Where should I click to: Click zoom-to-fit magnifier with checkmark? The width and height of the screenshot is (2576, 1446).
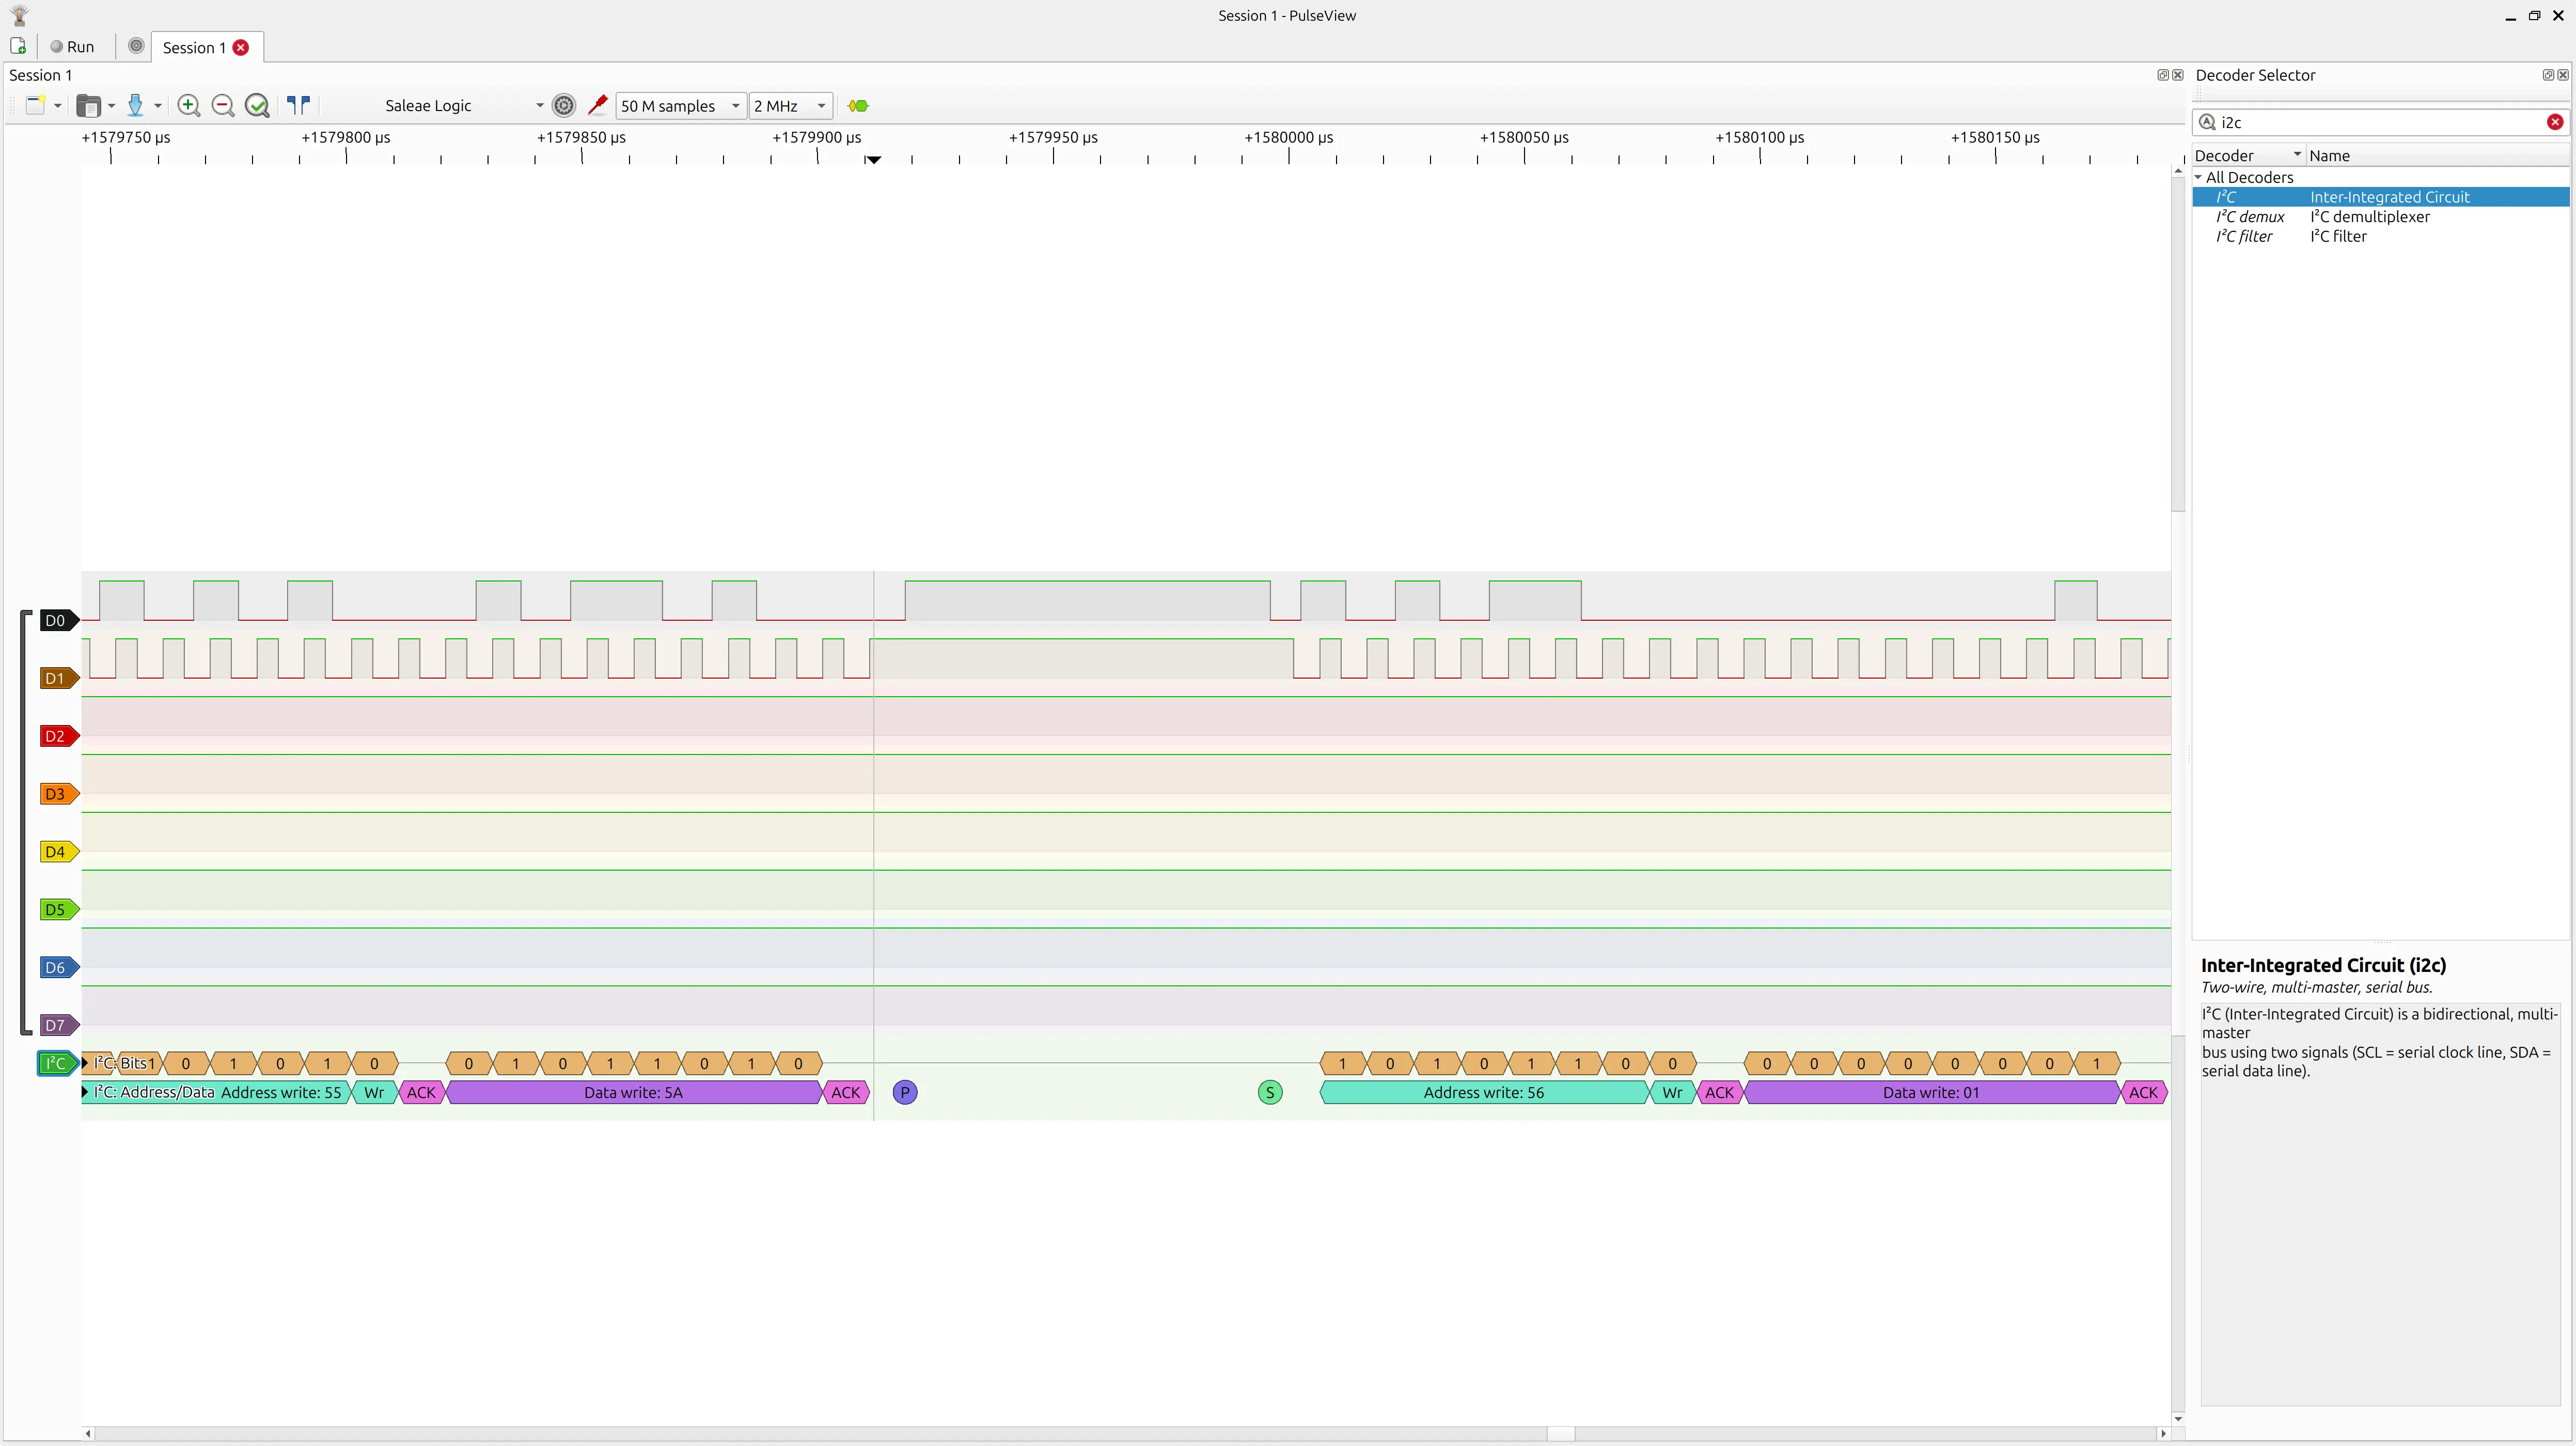257,106
